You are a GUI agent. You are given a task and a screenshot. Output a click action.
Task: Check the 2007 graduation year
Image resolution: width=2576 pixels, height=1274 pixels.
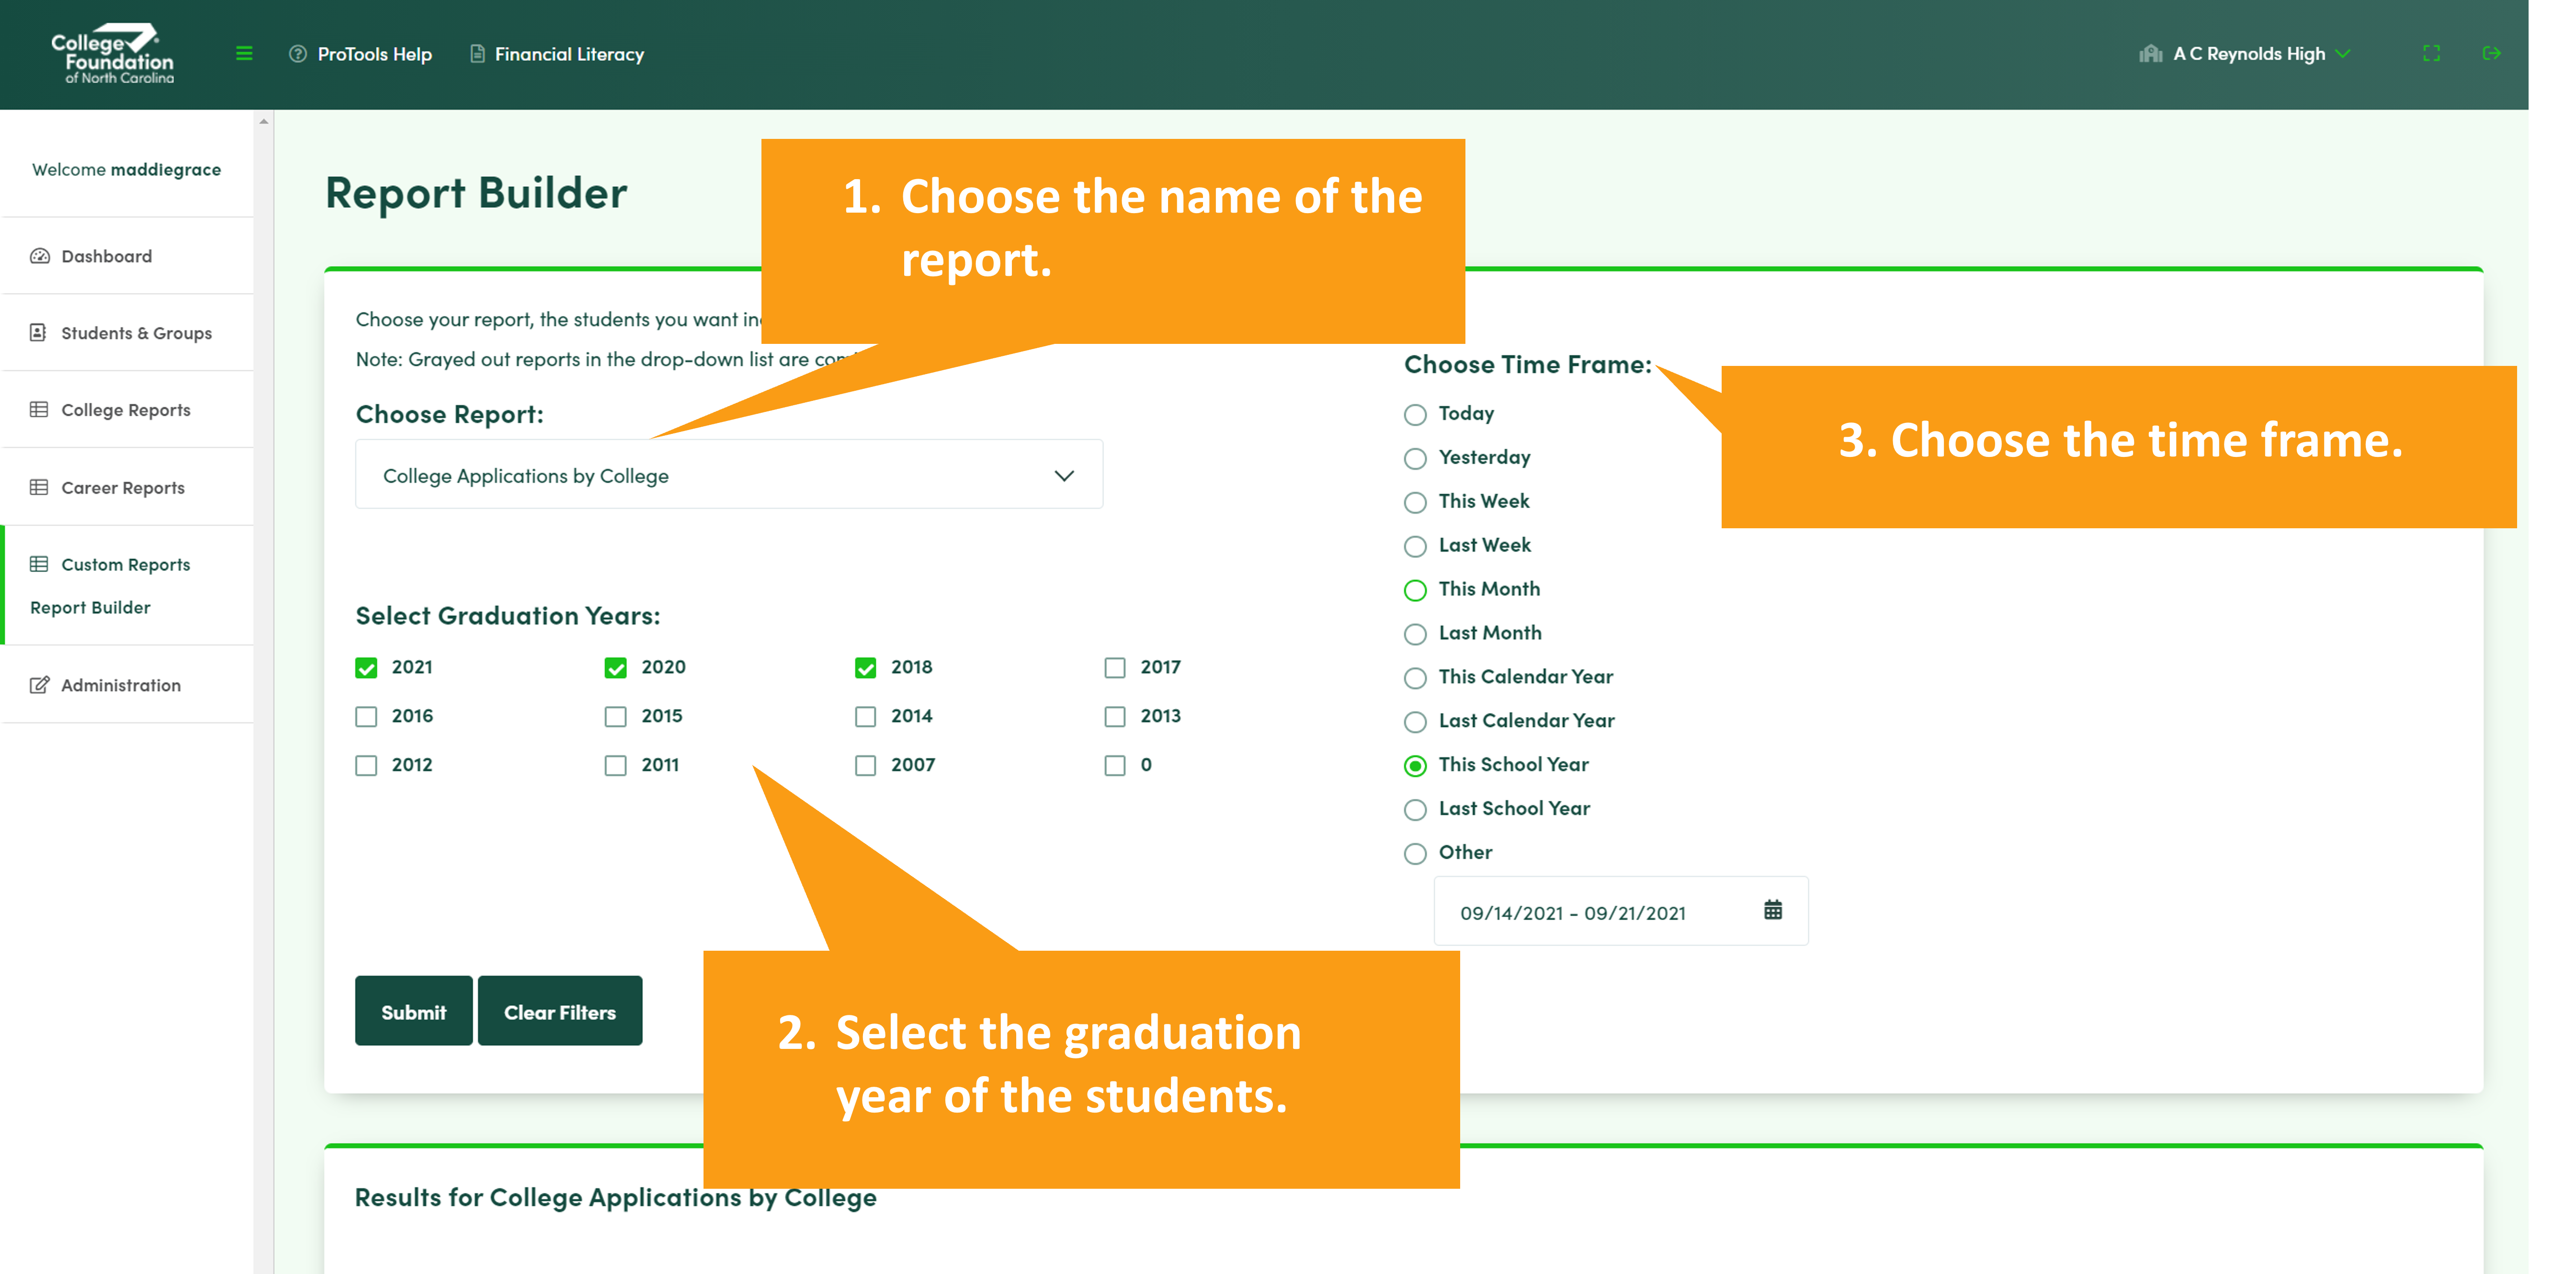[x=866, y=766]
